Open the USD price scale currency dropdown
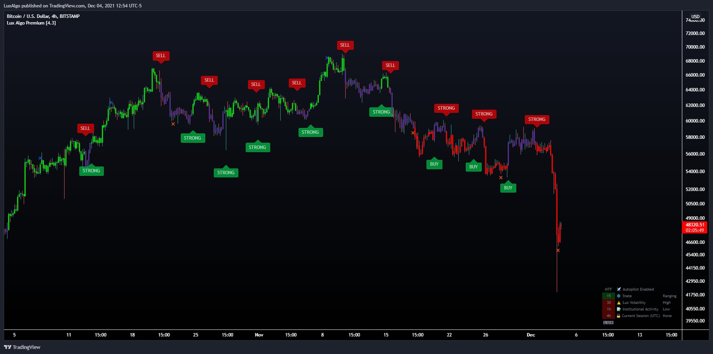 [695, 17]
